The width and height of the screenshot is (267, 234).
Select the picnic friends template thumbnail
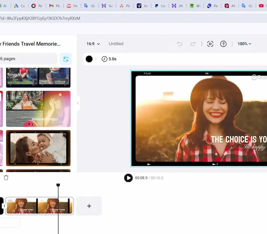[38, 78]
